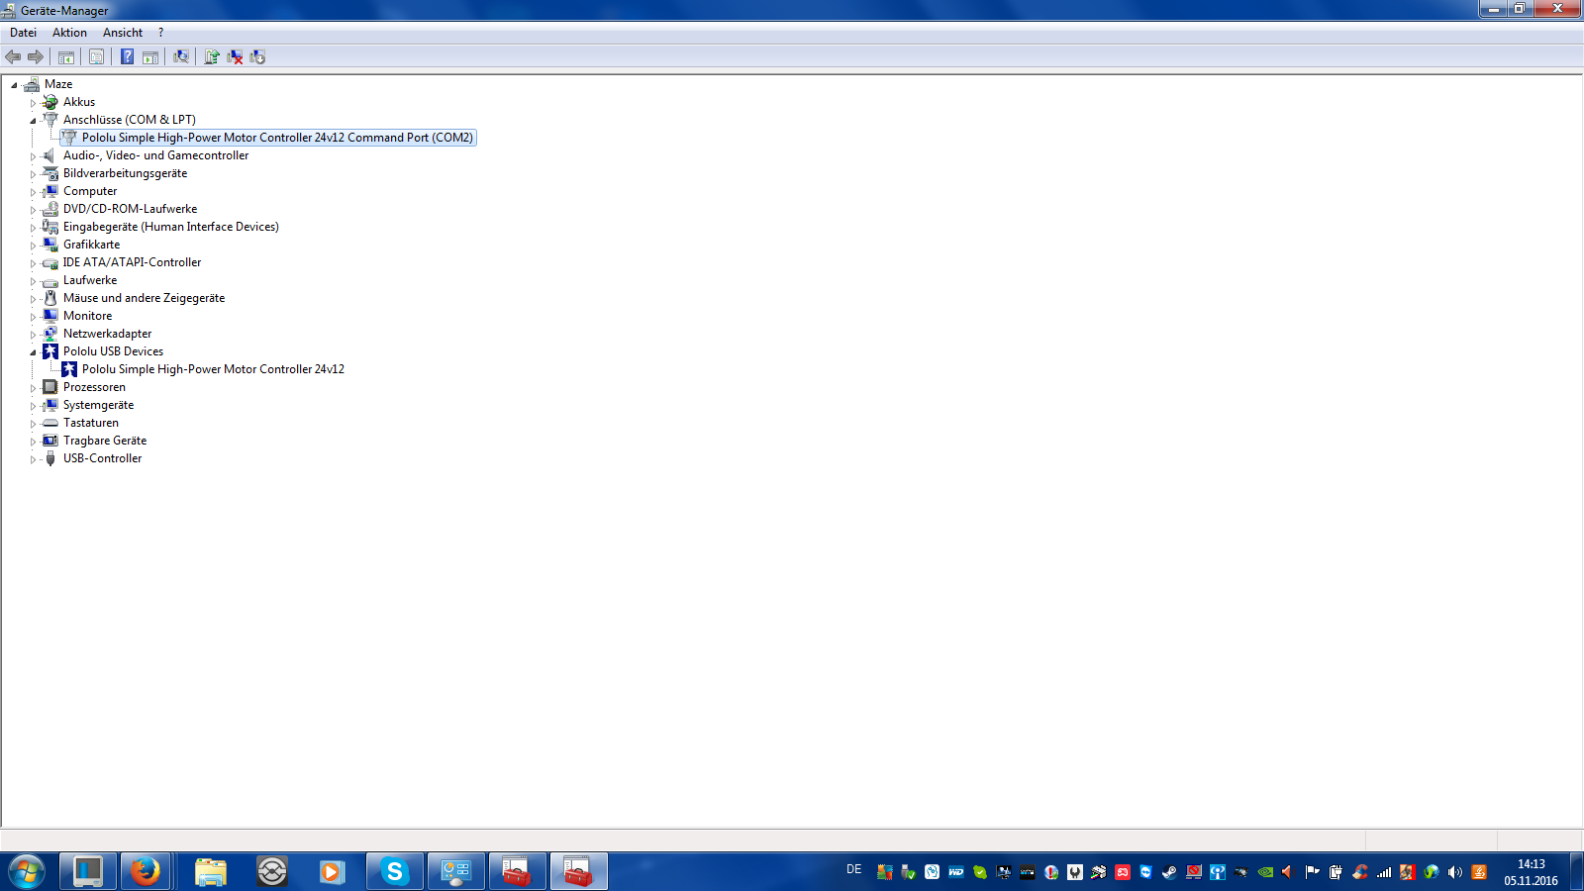Open Firefox from the taskbar
The height and width of the screenshot is (891, 1584).
click(147, 872)
